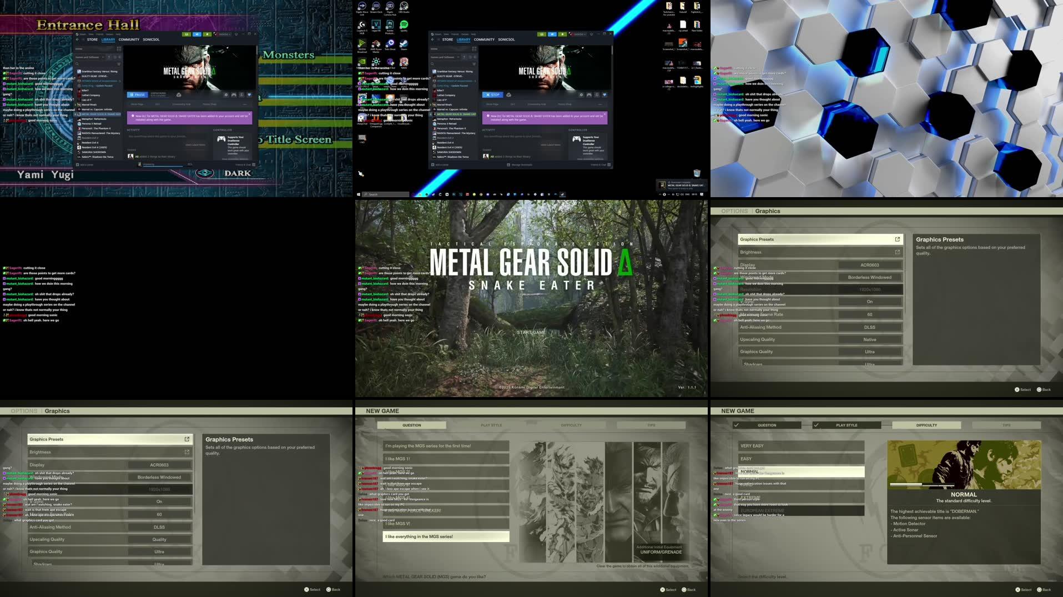Open STORE tab in Steam over Entrance Hall
This screenshot has width=1063, height=597.
pyautogui.click(x=92, y=39)
